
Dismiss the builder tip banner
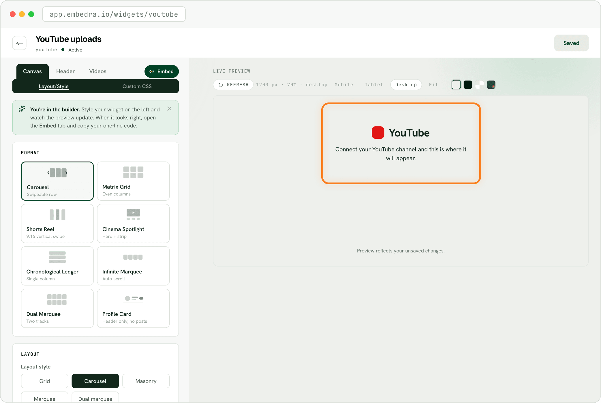(169, 109)
